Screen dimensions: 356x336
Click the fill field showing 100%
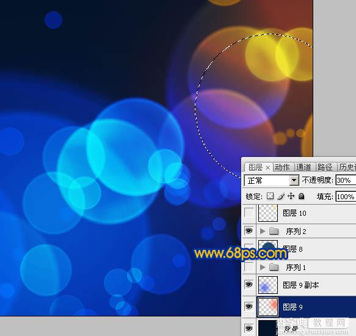coord(346,197)
